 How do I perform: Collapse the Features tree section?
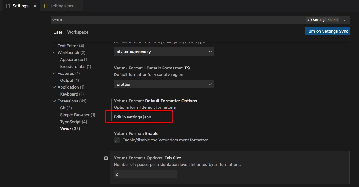(x=54, y=74)
